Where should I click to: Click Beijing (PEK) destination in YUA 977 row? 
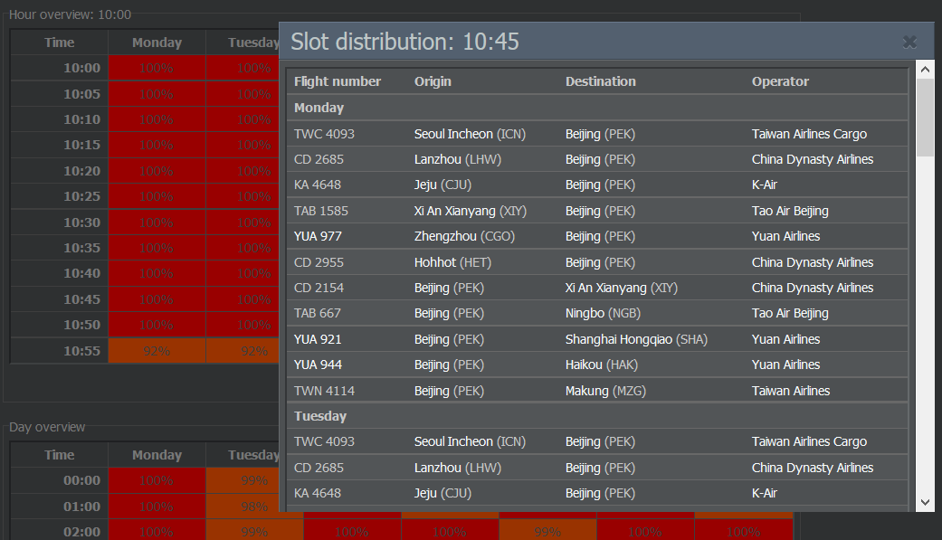(x=600, y=237)
